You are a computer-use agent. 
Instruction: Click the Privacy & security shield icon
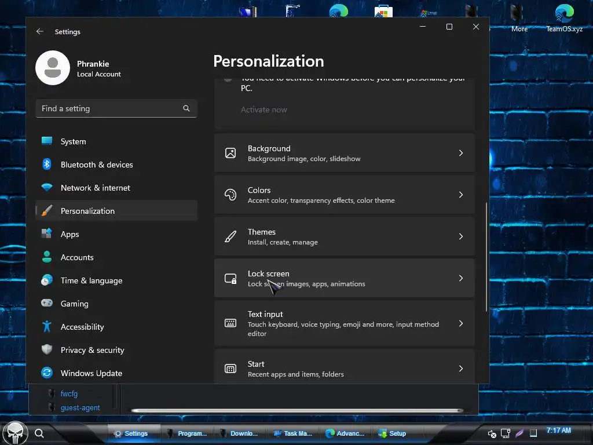click(47, 349)
